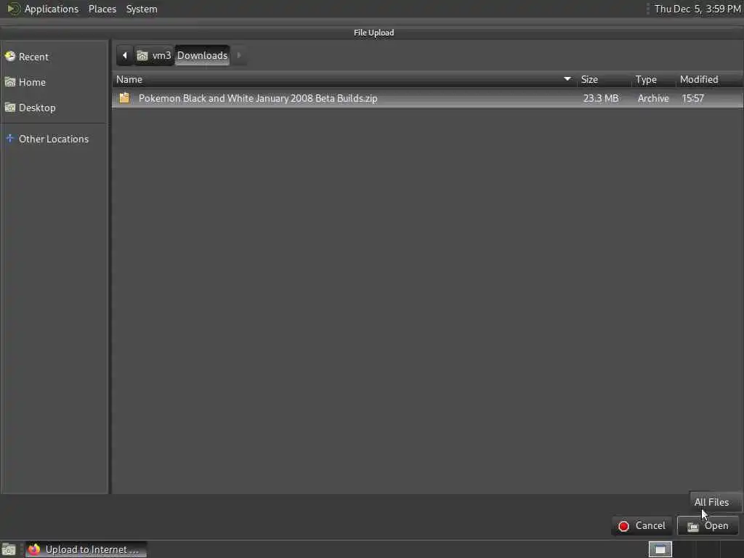Click the Upload to Internet taskbar entry
Image resolution: width=744 pixels, height=558 pixels.
click(86, 549)
